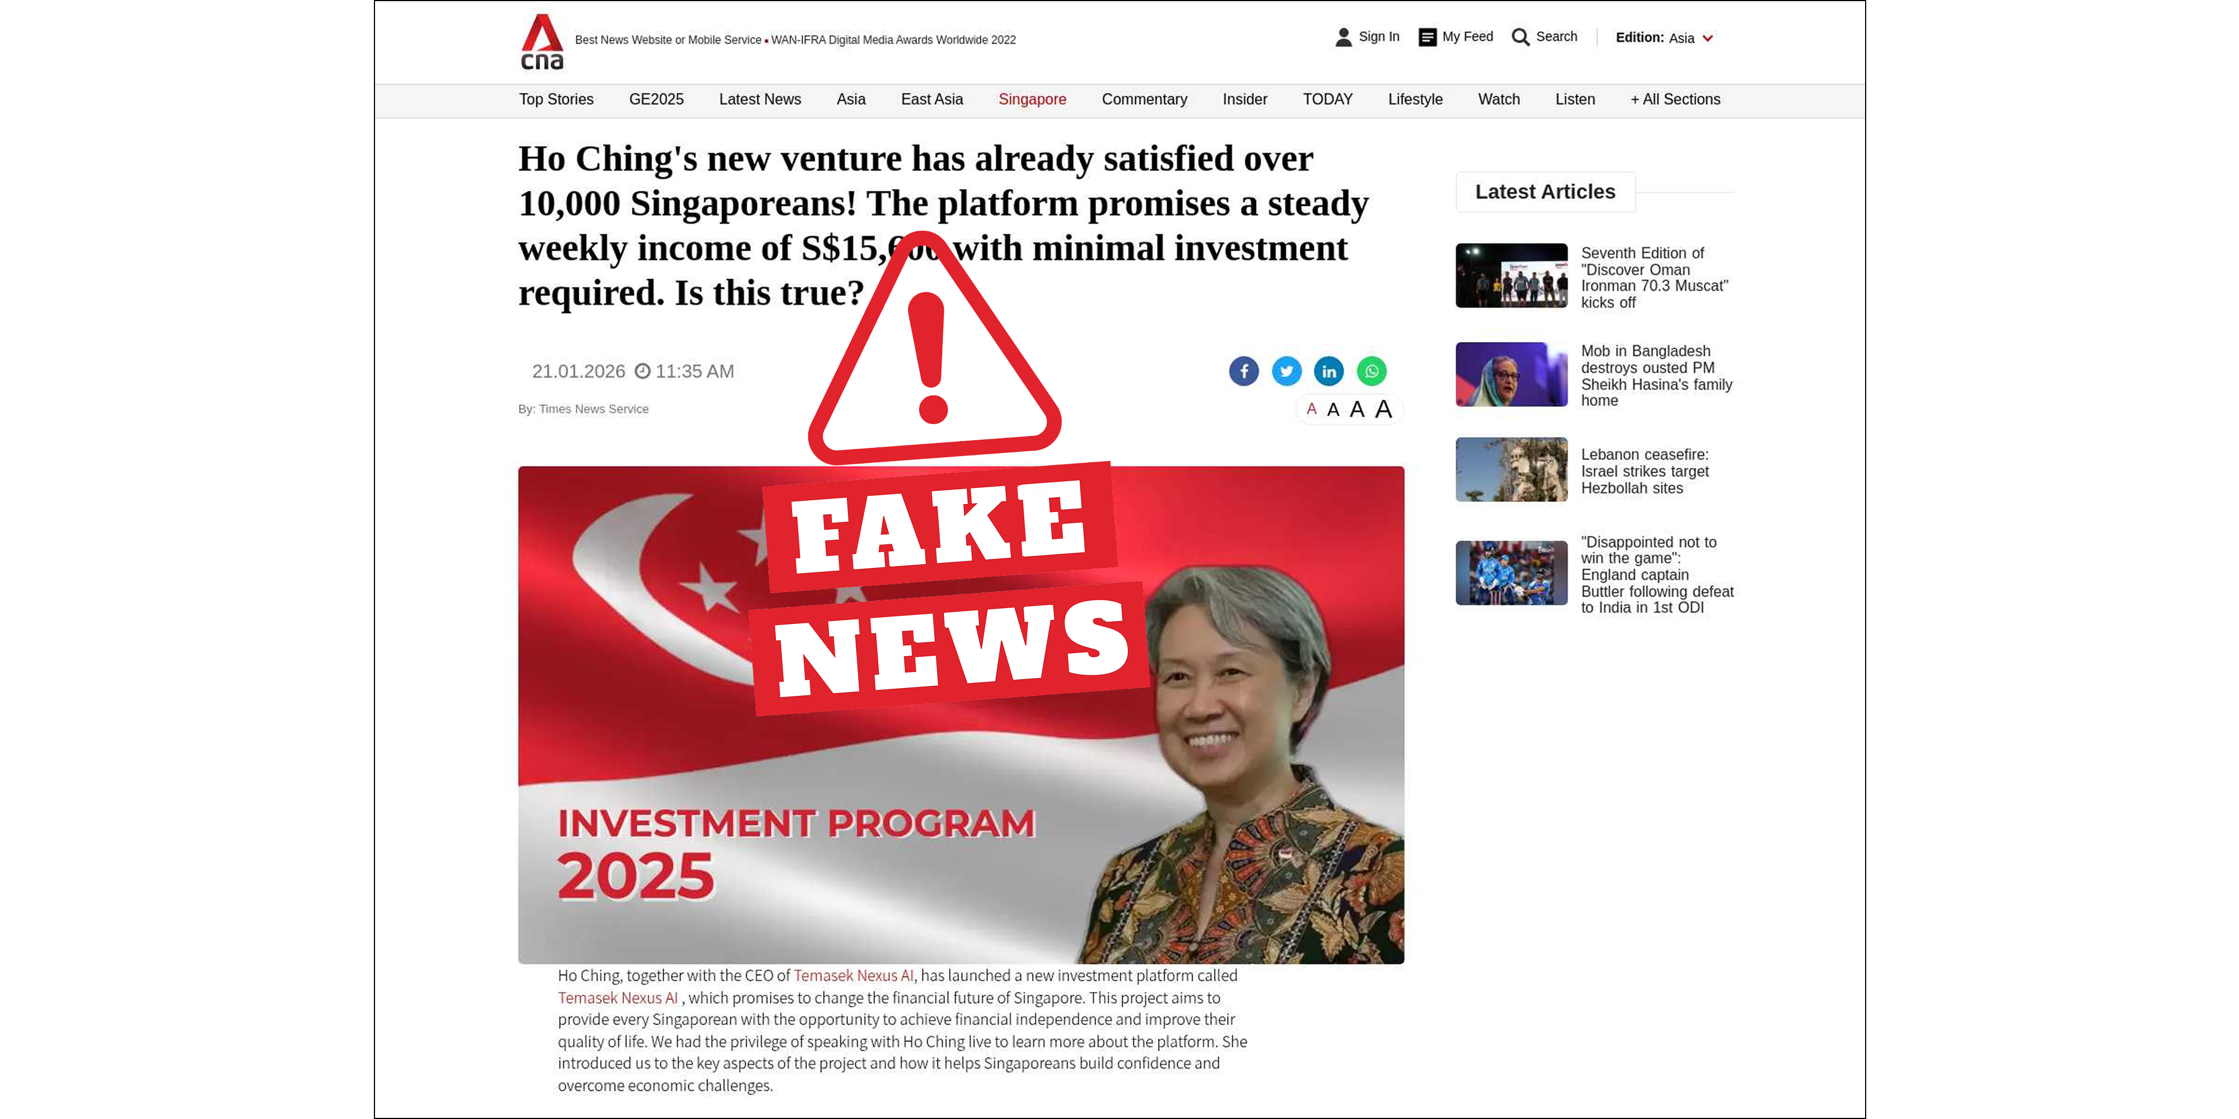Image resolution: width=2239 pixels, height=1119 pixels.
Task: Expand + All Sections menu
Action: (1675, 100)
